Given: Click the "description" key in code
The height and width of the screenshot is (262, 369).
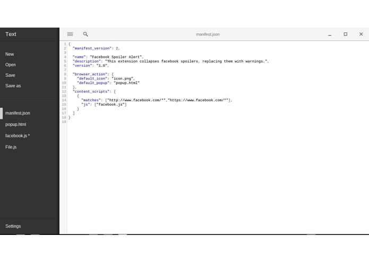Looking at the screenshot, I should coord(87,61).
